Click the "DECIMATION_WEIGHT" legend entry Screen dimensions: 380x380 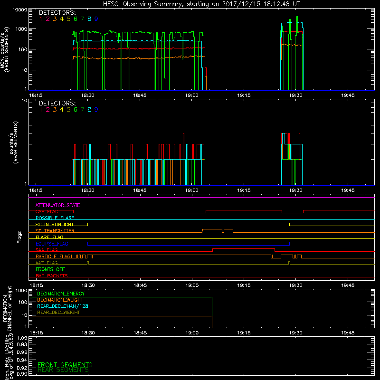pos(60,300)
